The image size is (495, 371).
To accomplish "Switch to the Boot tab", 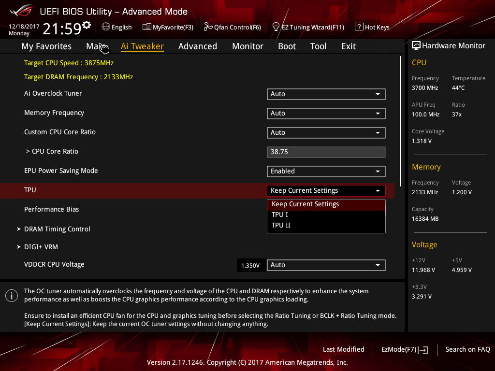I will (x=287, y=46).
